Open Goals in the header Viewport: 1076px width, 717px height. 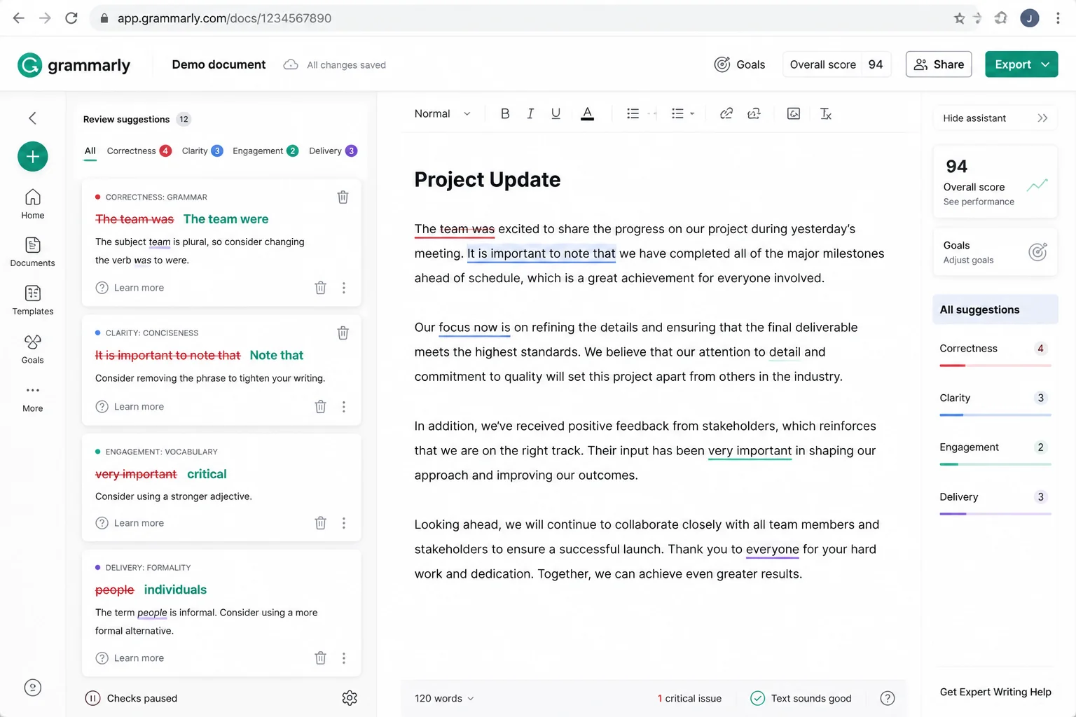point(739,64)
